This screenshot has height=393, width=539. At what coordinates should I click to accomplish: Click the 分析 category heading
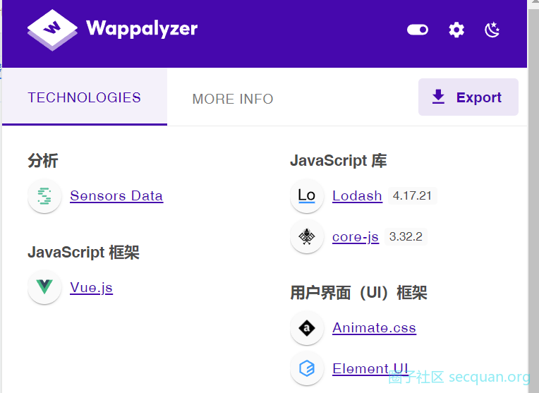coord(43,161)
